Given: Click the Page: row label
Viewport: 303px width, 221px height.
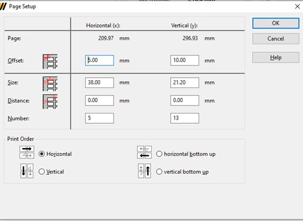Looking at the screenshot, I should [x=14, y=38].
